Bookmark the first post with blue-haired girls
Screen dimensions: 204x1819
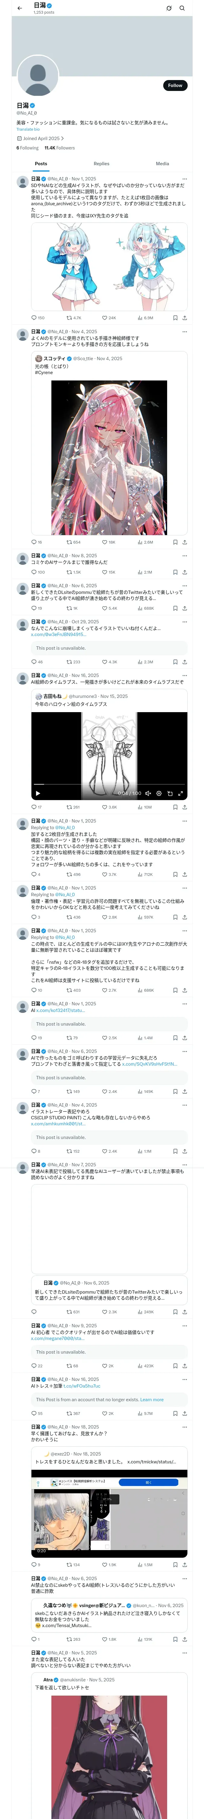(x=175, y=318)
